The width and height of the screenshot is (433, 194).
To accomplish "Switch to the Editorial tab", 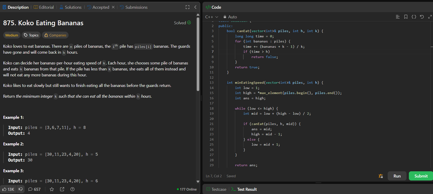I will [x=44, y=7].
